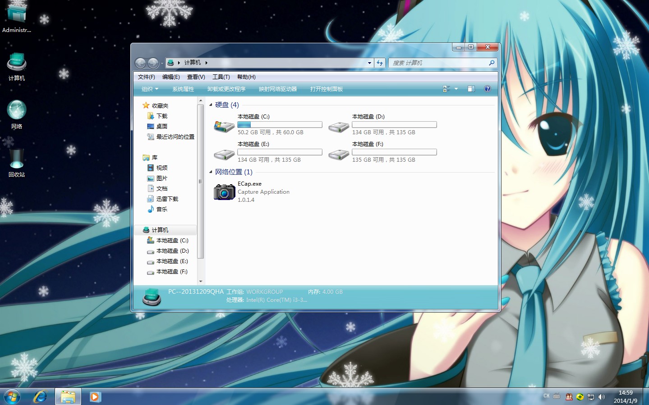The width and height of the screenshot is (649, 405).
Task: Click the change view icon
Action: coord(446,89)
